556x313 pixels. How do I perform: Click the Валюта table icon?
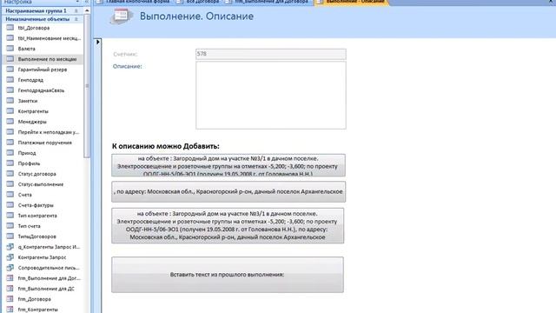[10, 49]
